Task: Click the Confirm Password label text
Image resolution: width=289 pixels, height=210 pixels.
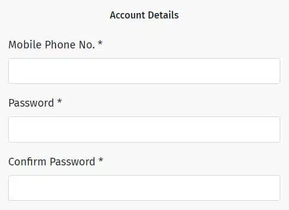Action: pyautogui.click(x=52, y=162)
